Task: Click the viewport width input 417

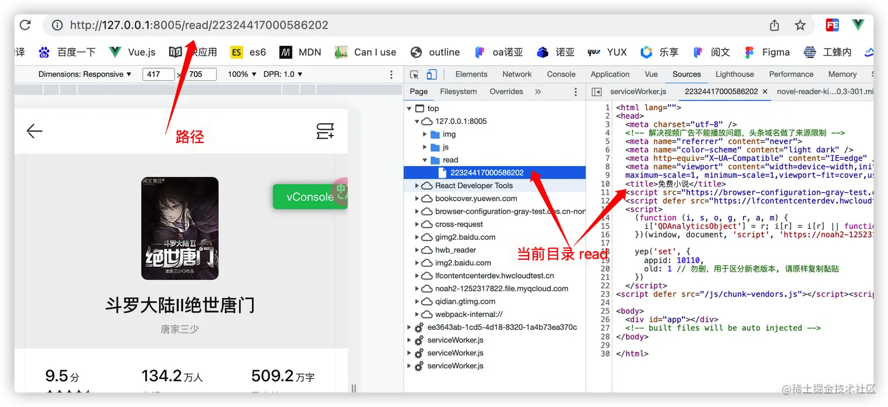Action: pos(158,74)
